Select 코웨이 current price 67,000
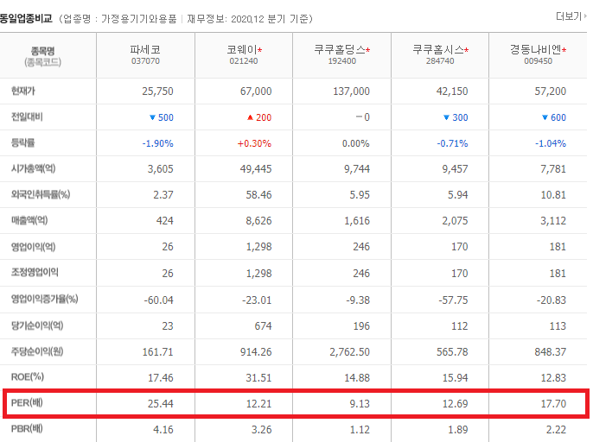Viewport: 593px width, 442px height. (256, 92)
